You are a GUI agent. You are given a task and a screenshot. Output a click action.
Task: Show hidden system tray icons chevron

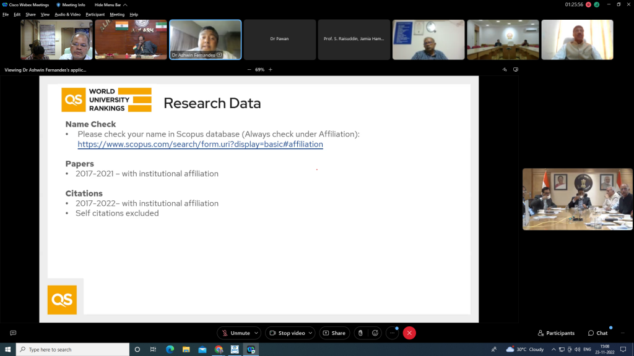[x=554, y=350]
